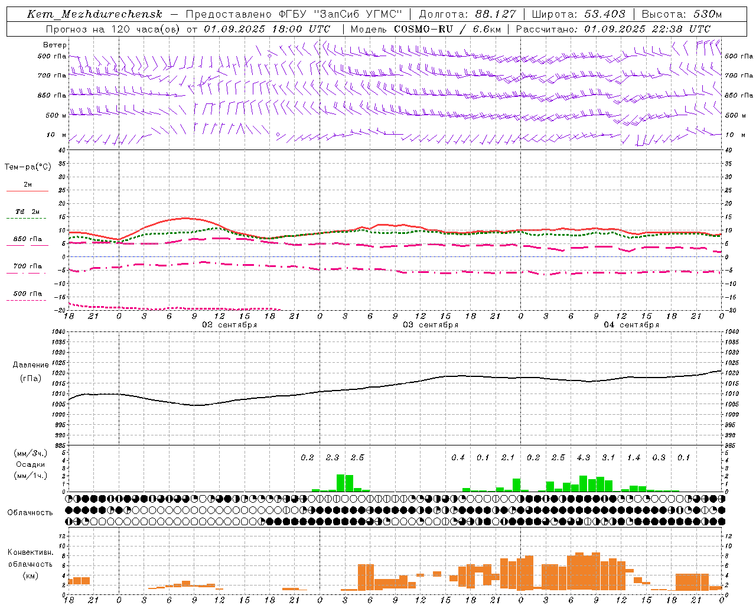Click the '(гПа)' unit under Давление

point(31,379)
